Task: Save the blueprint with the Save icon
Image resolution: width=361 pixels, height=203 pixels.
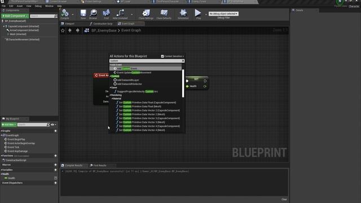Action: pyautogui.click(x=83, y=14)
